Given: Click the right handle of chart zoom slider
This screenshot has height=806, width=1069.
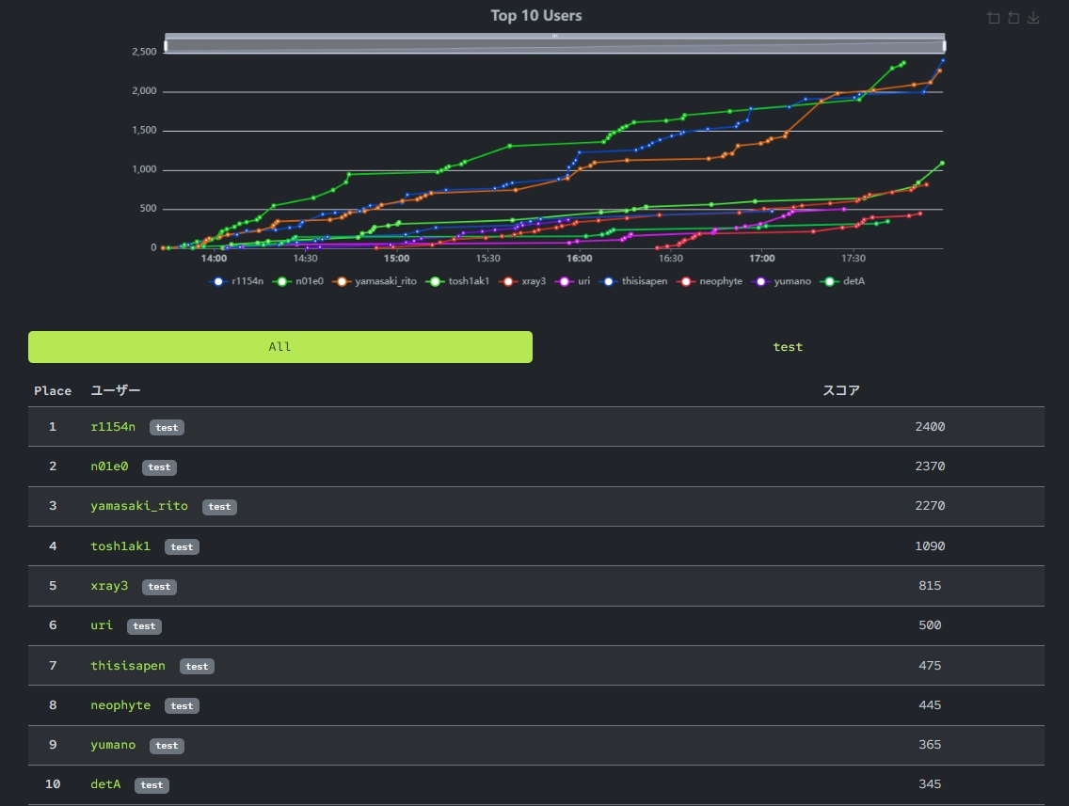Looking at the screenshot, I should tap(944, 46).
